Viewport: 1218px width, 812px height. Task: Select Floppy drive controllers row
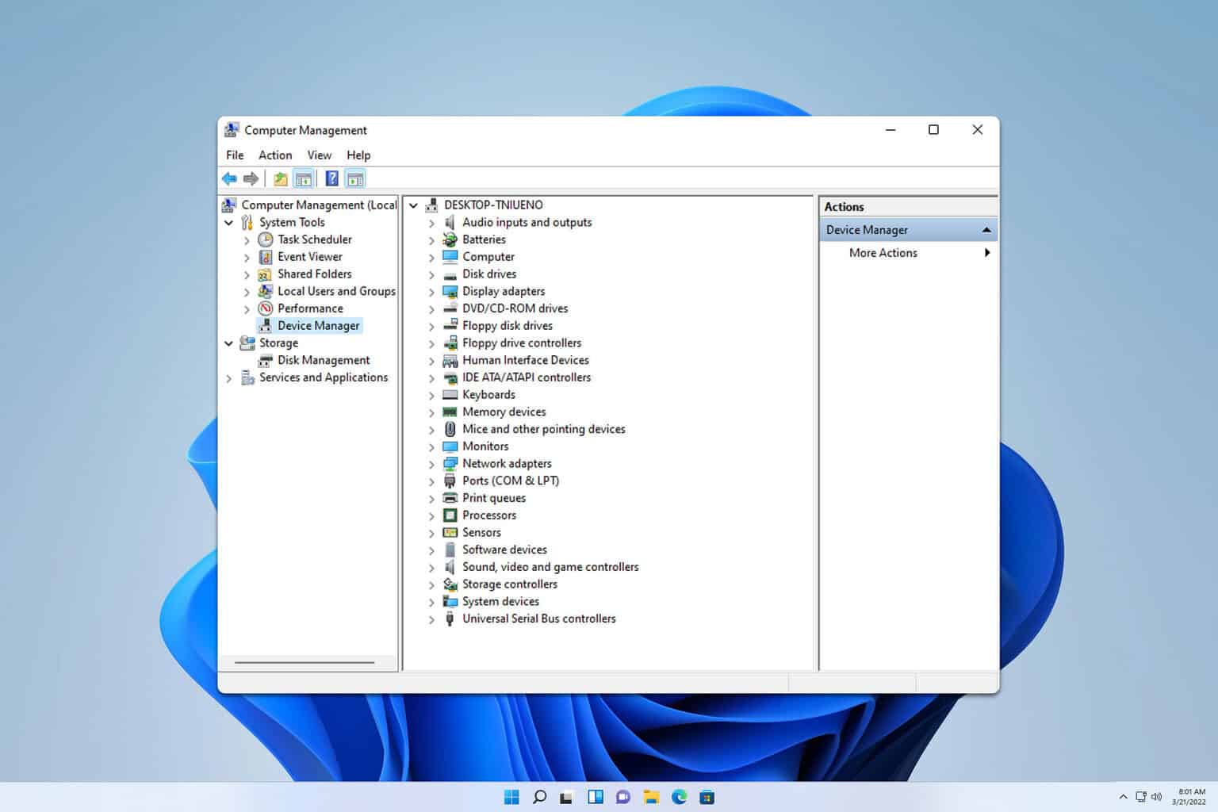pos(522,343)
